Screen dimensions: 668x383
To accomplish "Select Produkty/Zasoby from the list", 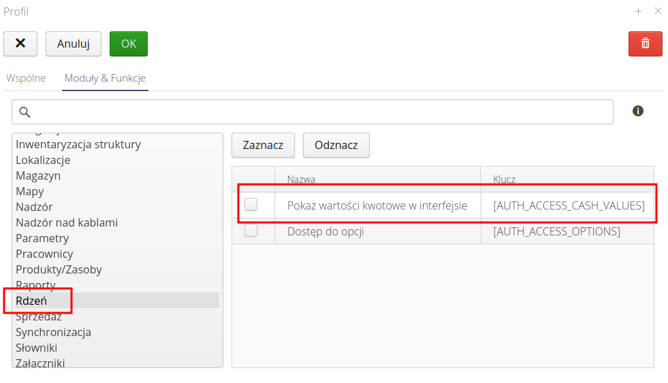I will [x=59, y=269].
